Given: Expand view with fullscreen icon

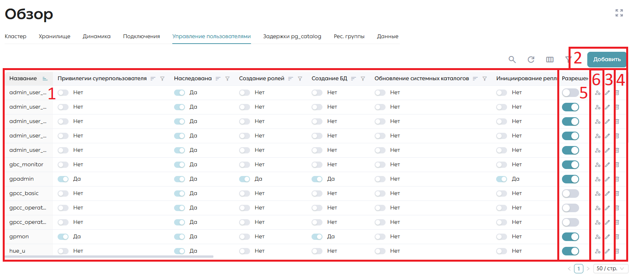Looking at the screenshot, I should tap(619, 13).
